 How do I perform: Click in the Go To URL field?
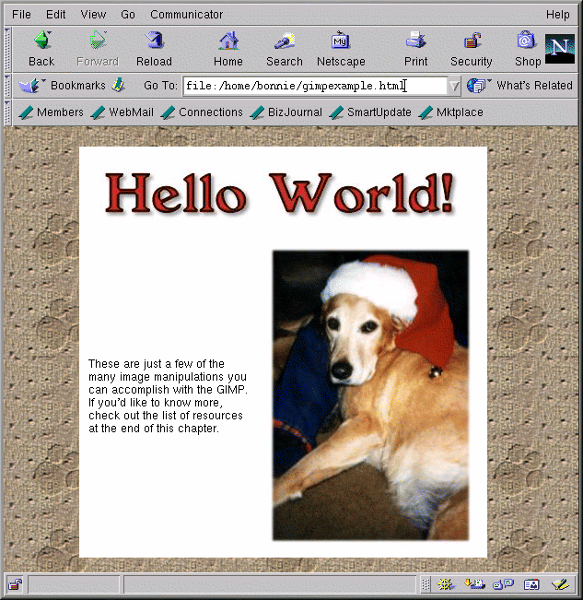313,86
